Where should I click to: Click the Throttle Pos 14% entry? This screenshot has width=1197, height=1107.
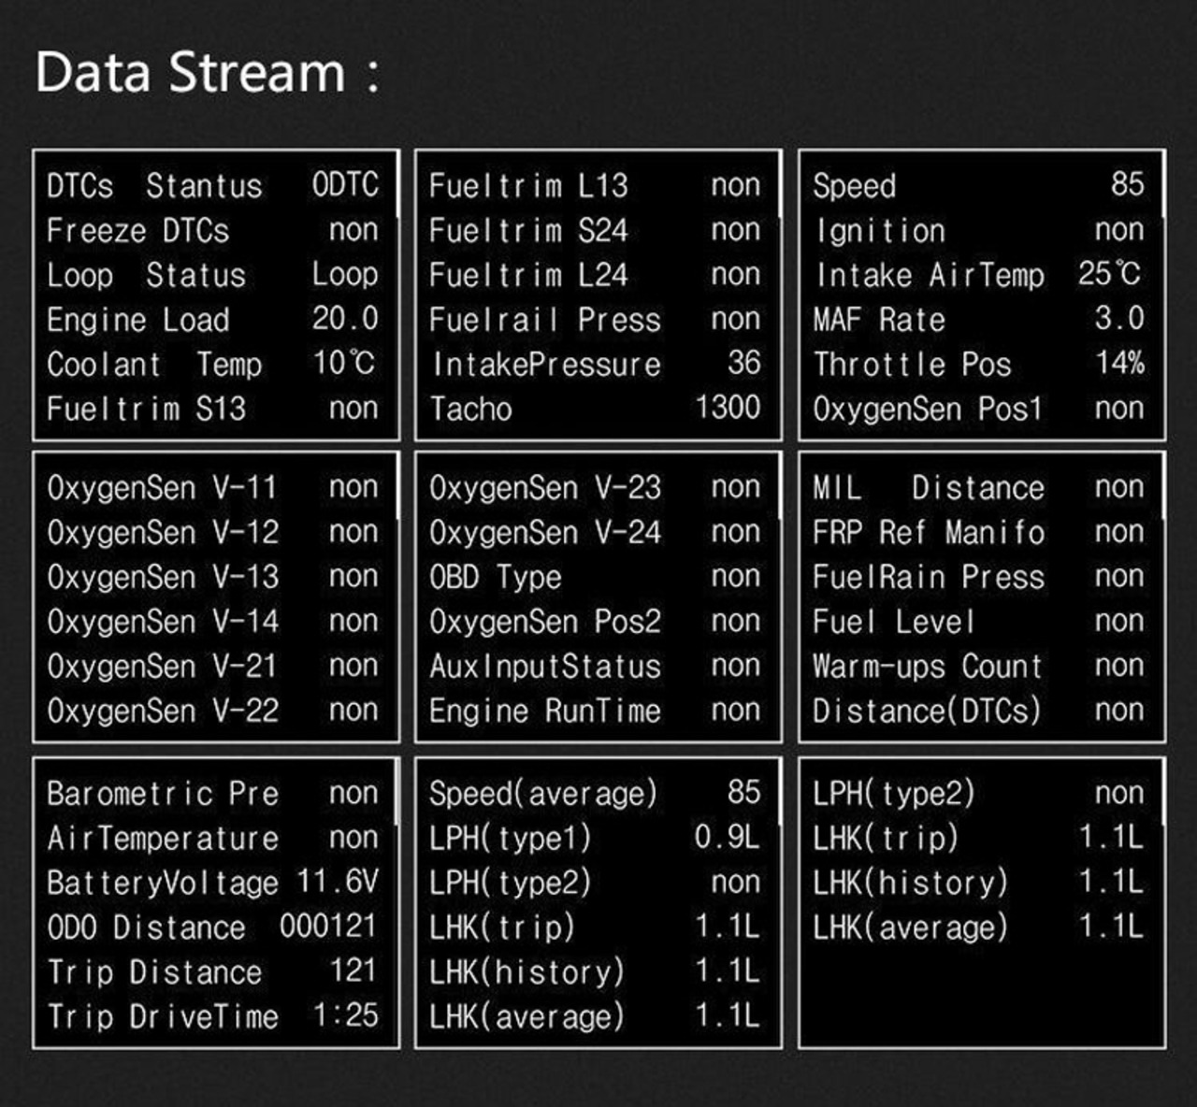click(979, 364)
